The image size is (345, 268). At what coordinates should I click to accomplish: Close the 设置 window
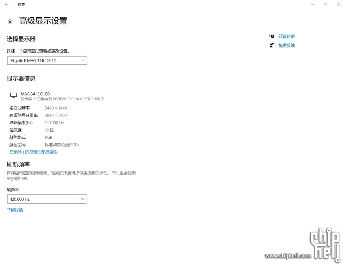(338, 5)
